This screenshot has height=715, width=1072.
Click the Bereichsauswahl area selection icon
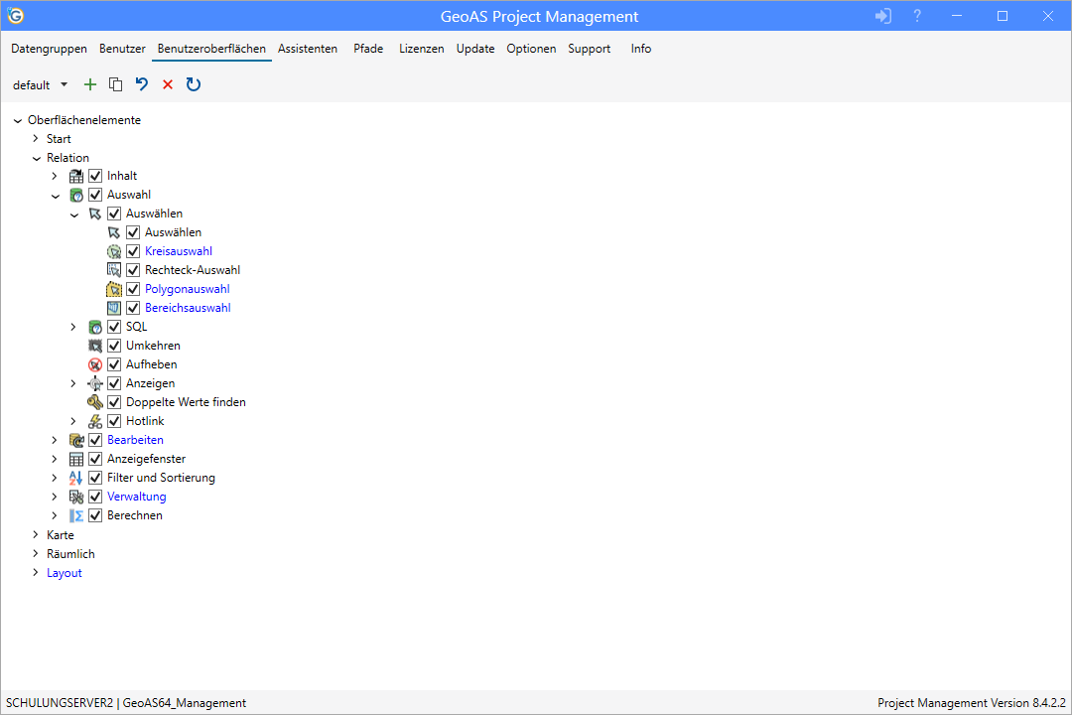coord(114,308)
